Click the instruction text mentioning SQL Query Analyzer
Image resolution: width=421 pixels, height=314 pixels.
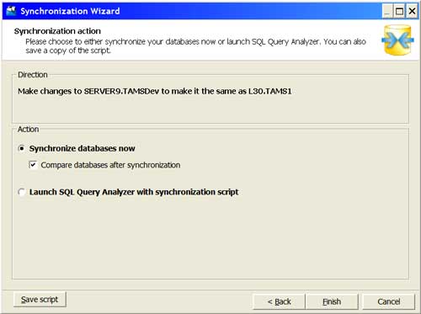[195, 46]
